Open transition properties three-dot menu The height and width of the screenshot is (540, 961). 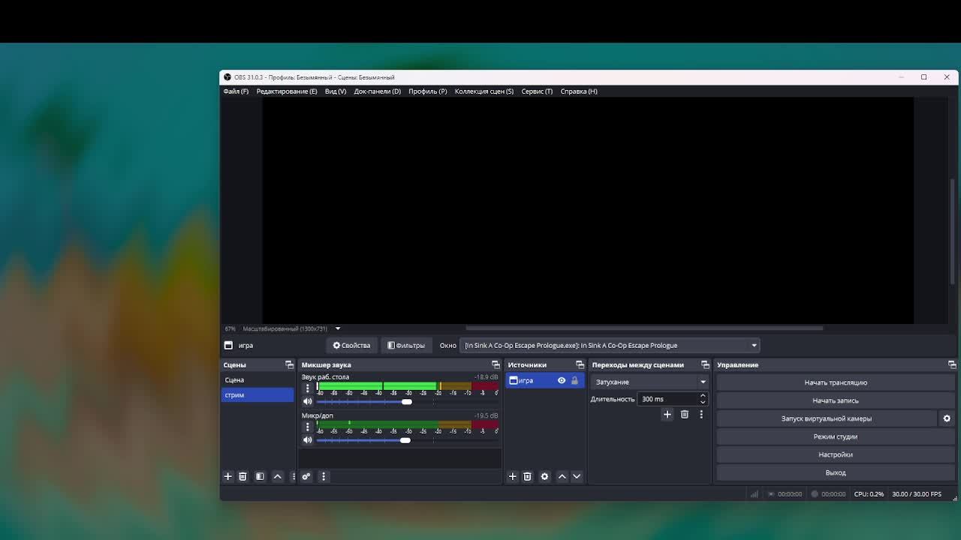point(701,414)
